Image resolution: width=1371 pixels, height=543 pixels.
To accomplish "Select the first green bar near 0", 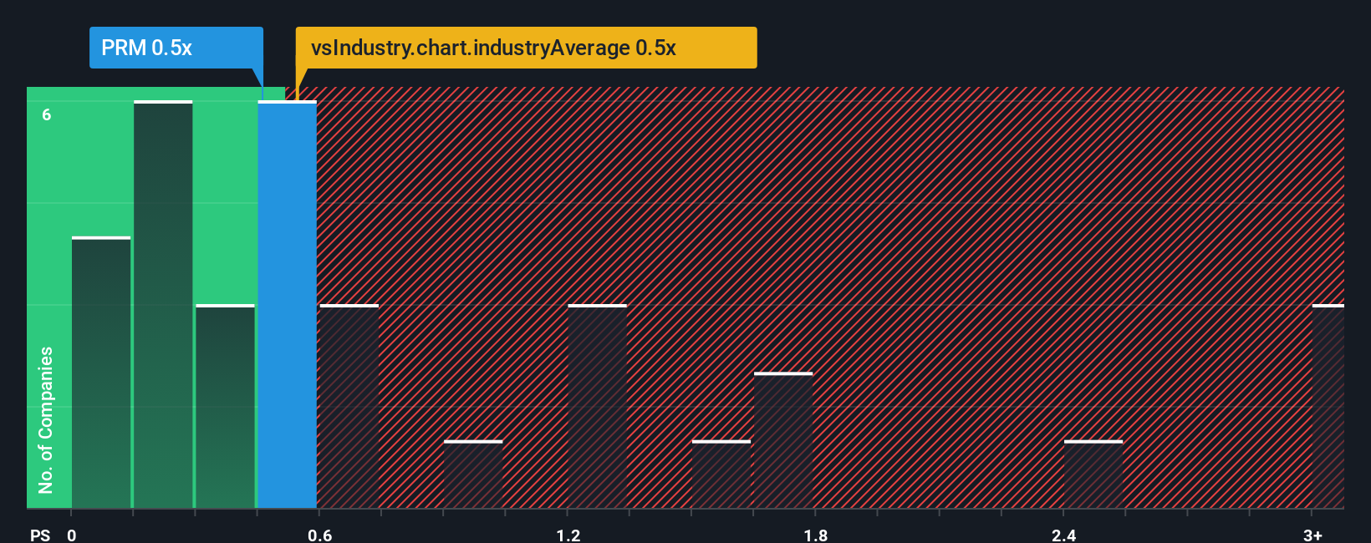I will point(101,373).
